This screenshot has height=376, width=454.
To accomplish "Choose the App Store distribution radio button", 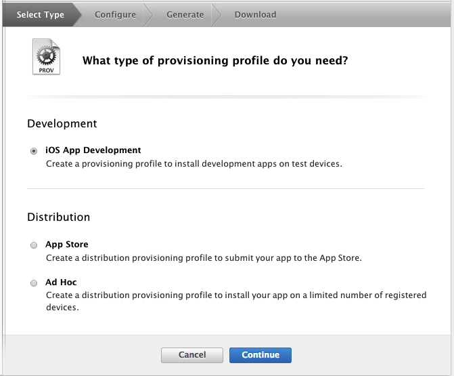I will 34,245.
